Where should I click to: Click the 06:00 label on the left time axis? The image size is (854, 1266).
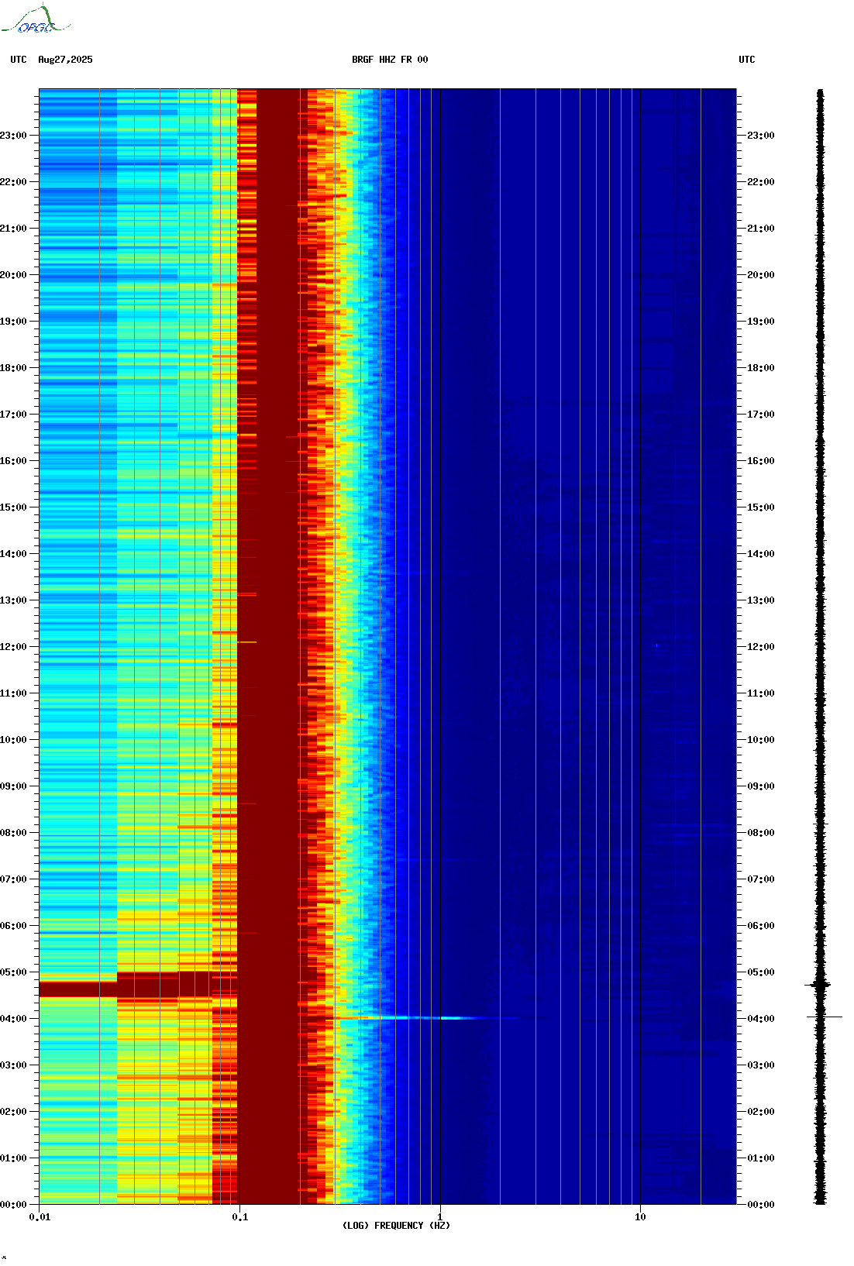click(x=13, y=926)
